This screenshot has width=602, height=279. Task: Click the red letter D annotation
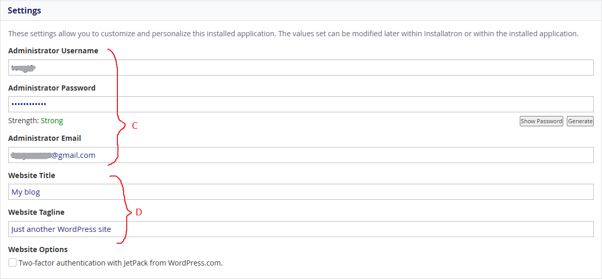pos(139,212)
